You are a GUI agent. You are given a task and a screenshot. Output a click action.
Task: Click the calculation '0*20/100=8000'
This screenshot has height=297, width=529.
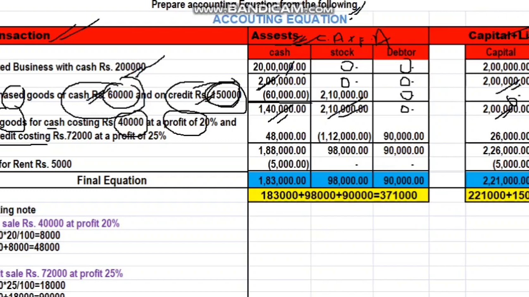click(x=30, y=235)
